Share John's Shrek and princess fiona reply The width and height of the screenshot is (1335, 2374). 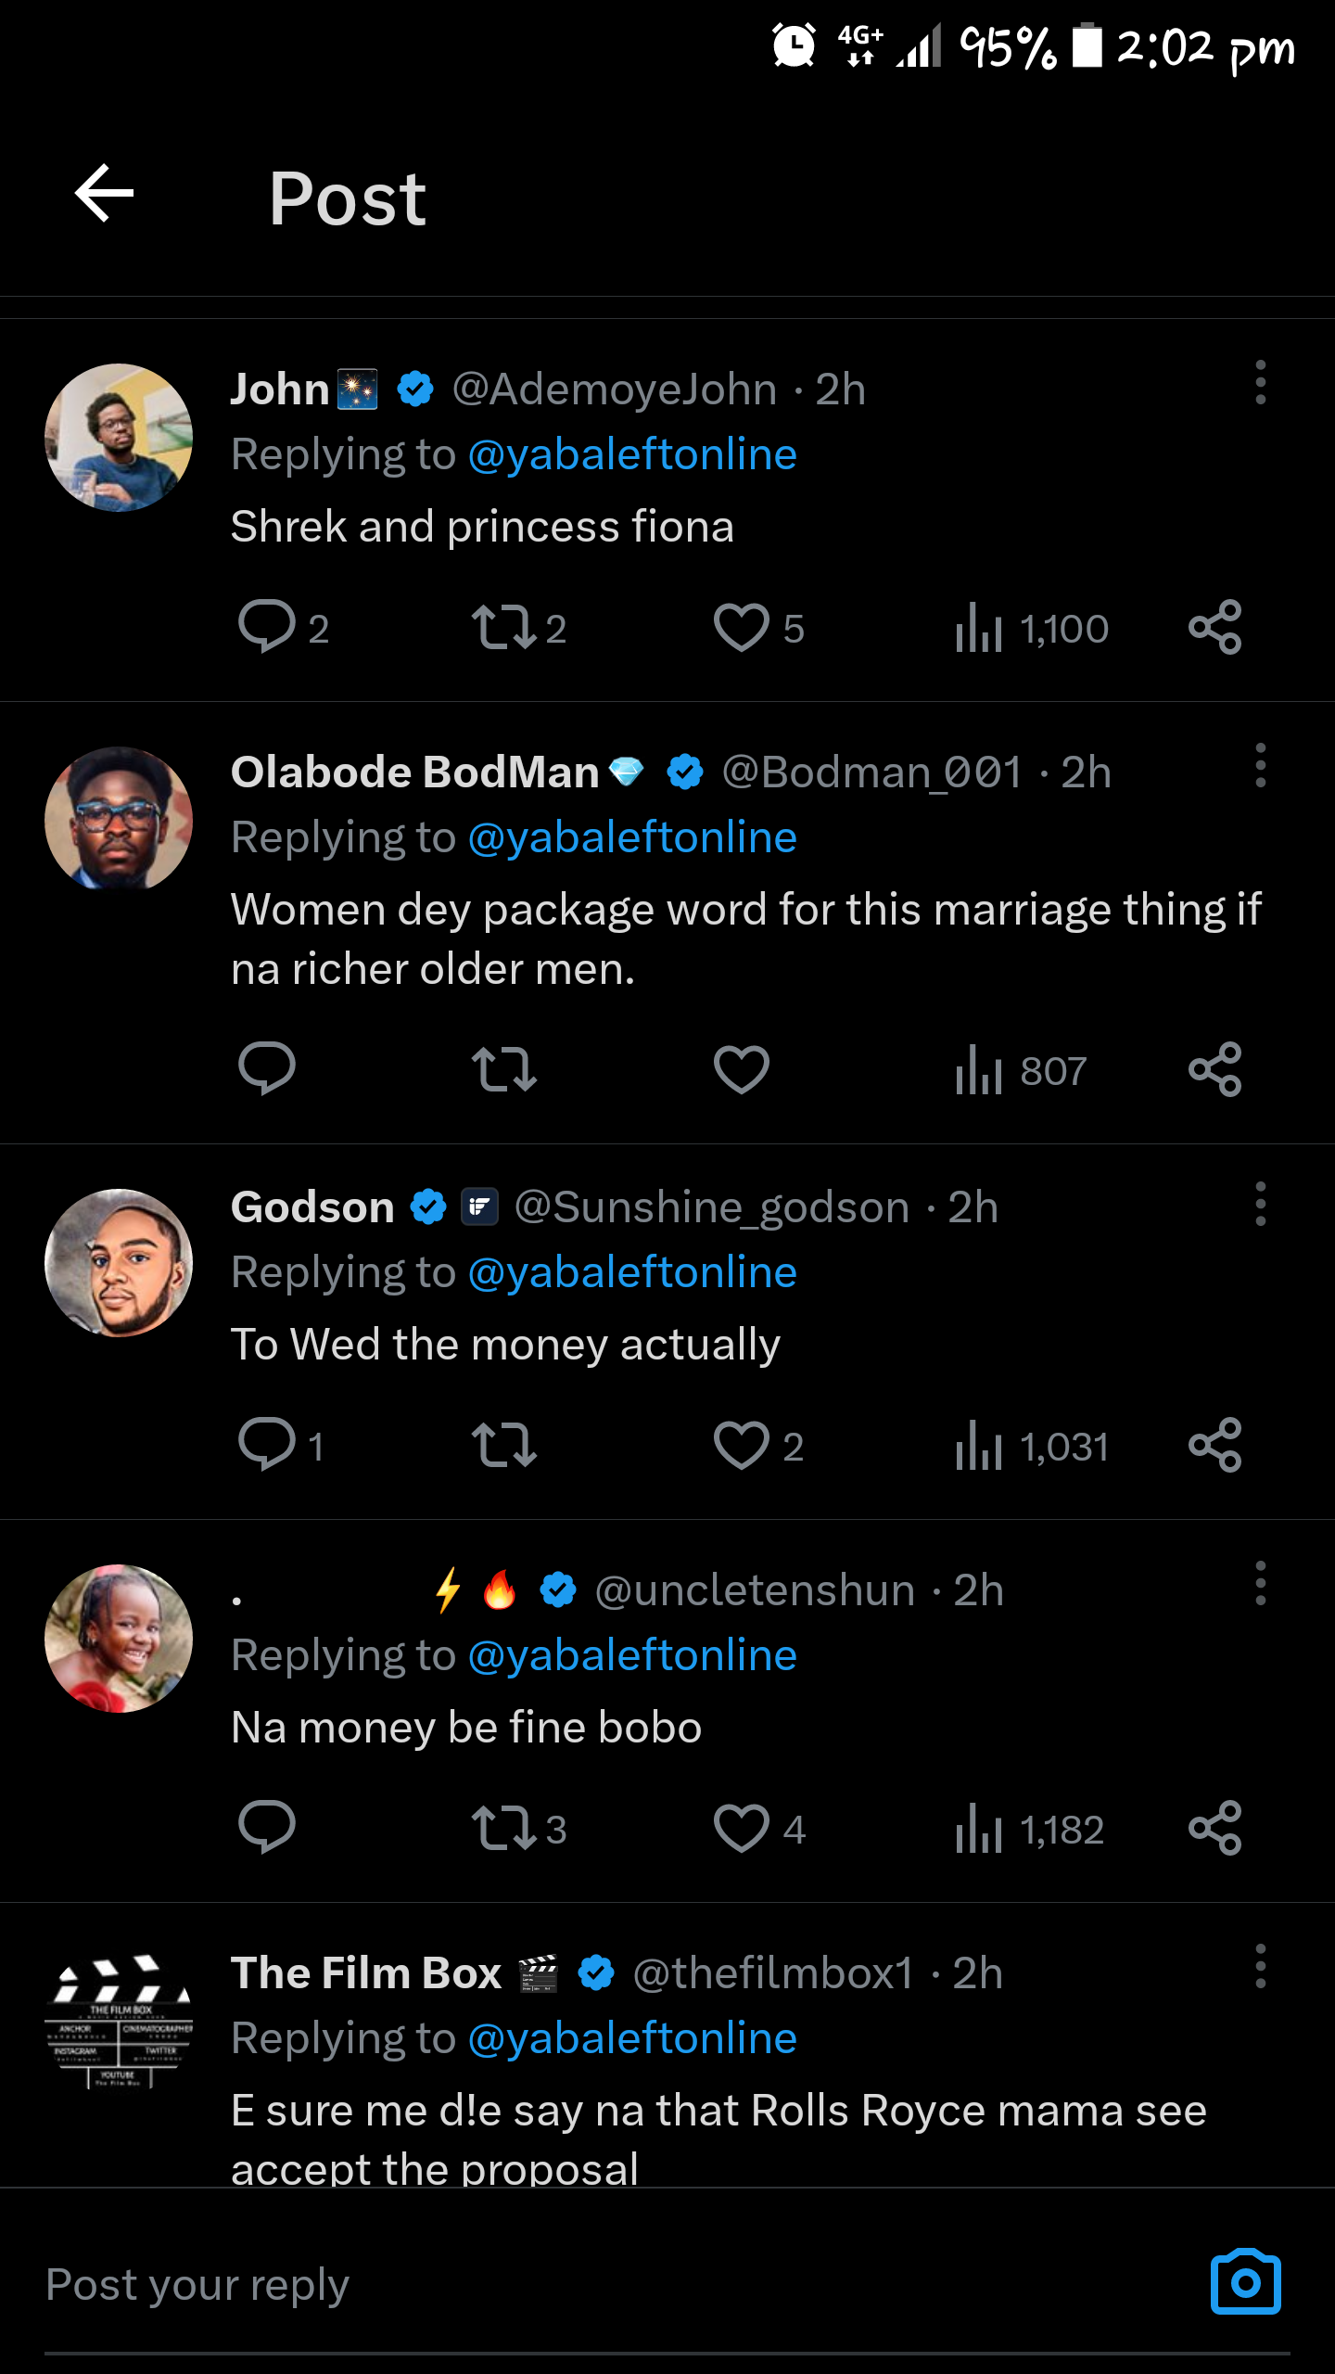[1214, 628]
